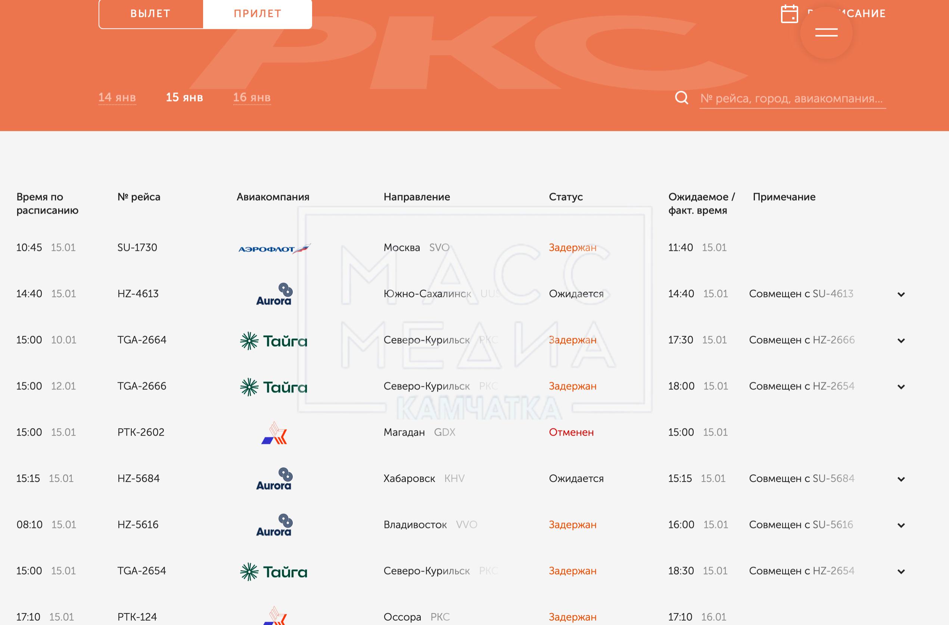Click the hamburger menu icon
949x625 pixels.
[826, 32]
